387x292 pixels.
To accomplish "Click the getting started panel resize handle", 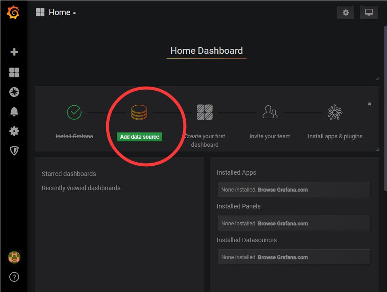I will coord(377,150).
